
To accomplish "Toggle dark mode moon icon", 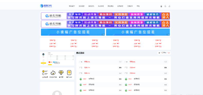I will 169,6.
